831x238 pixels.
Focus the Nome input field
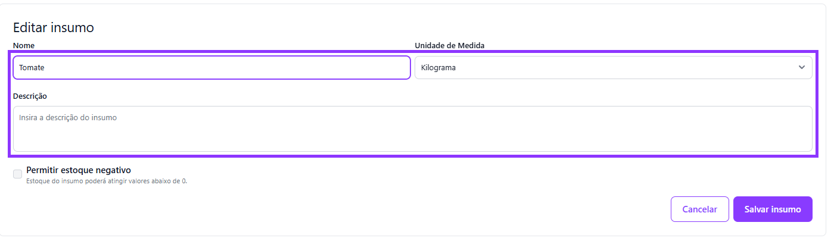click(x=211, y=67)
